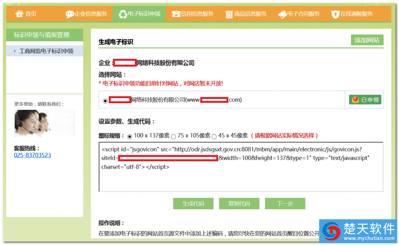Click the red badge icon on 已申领
This screenshot has height=245, width=399.
355,100
